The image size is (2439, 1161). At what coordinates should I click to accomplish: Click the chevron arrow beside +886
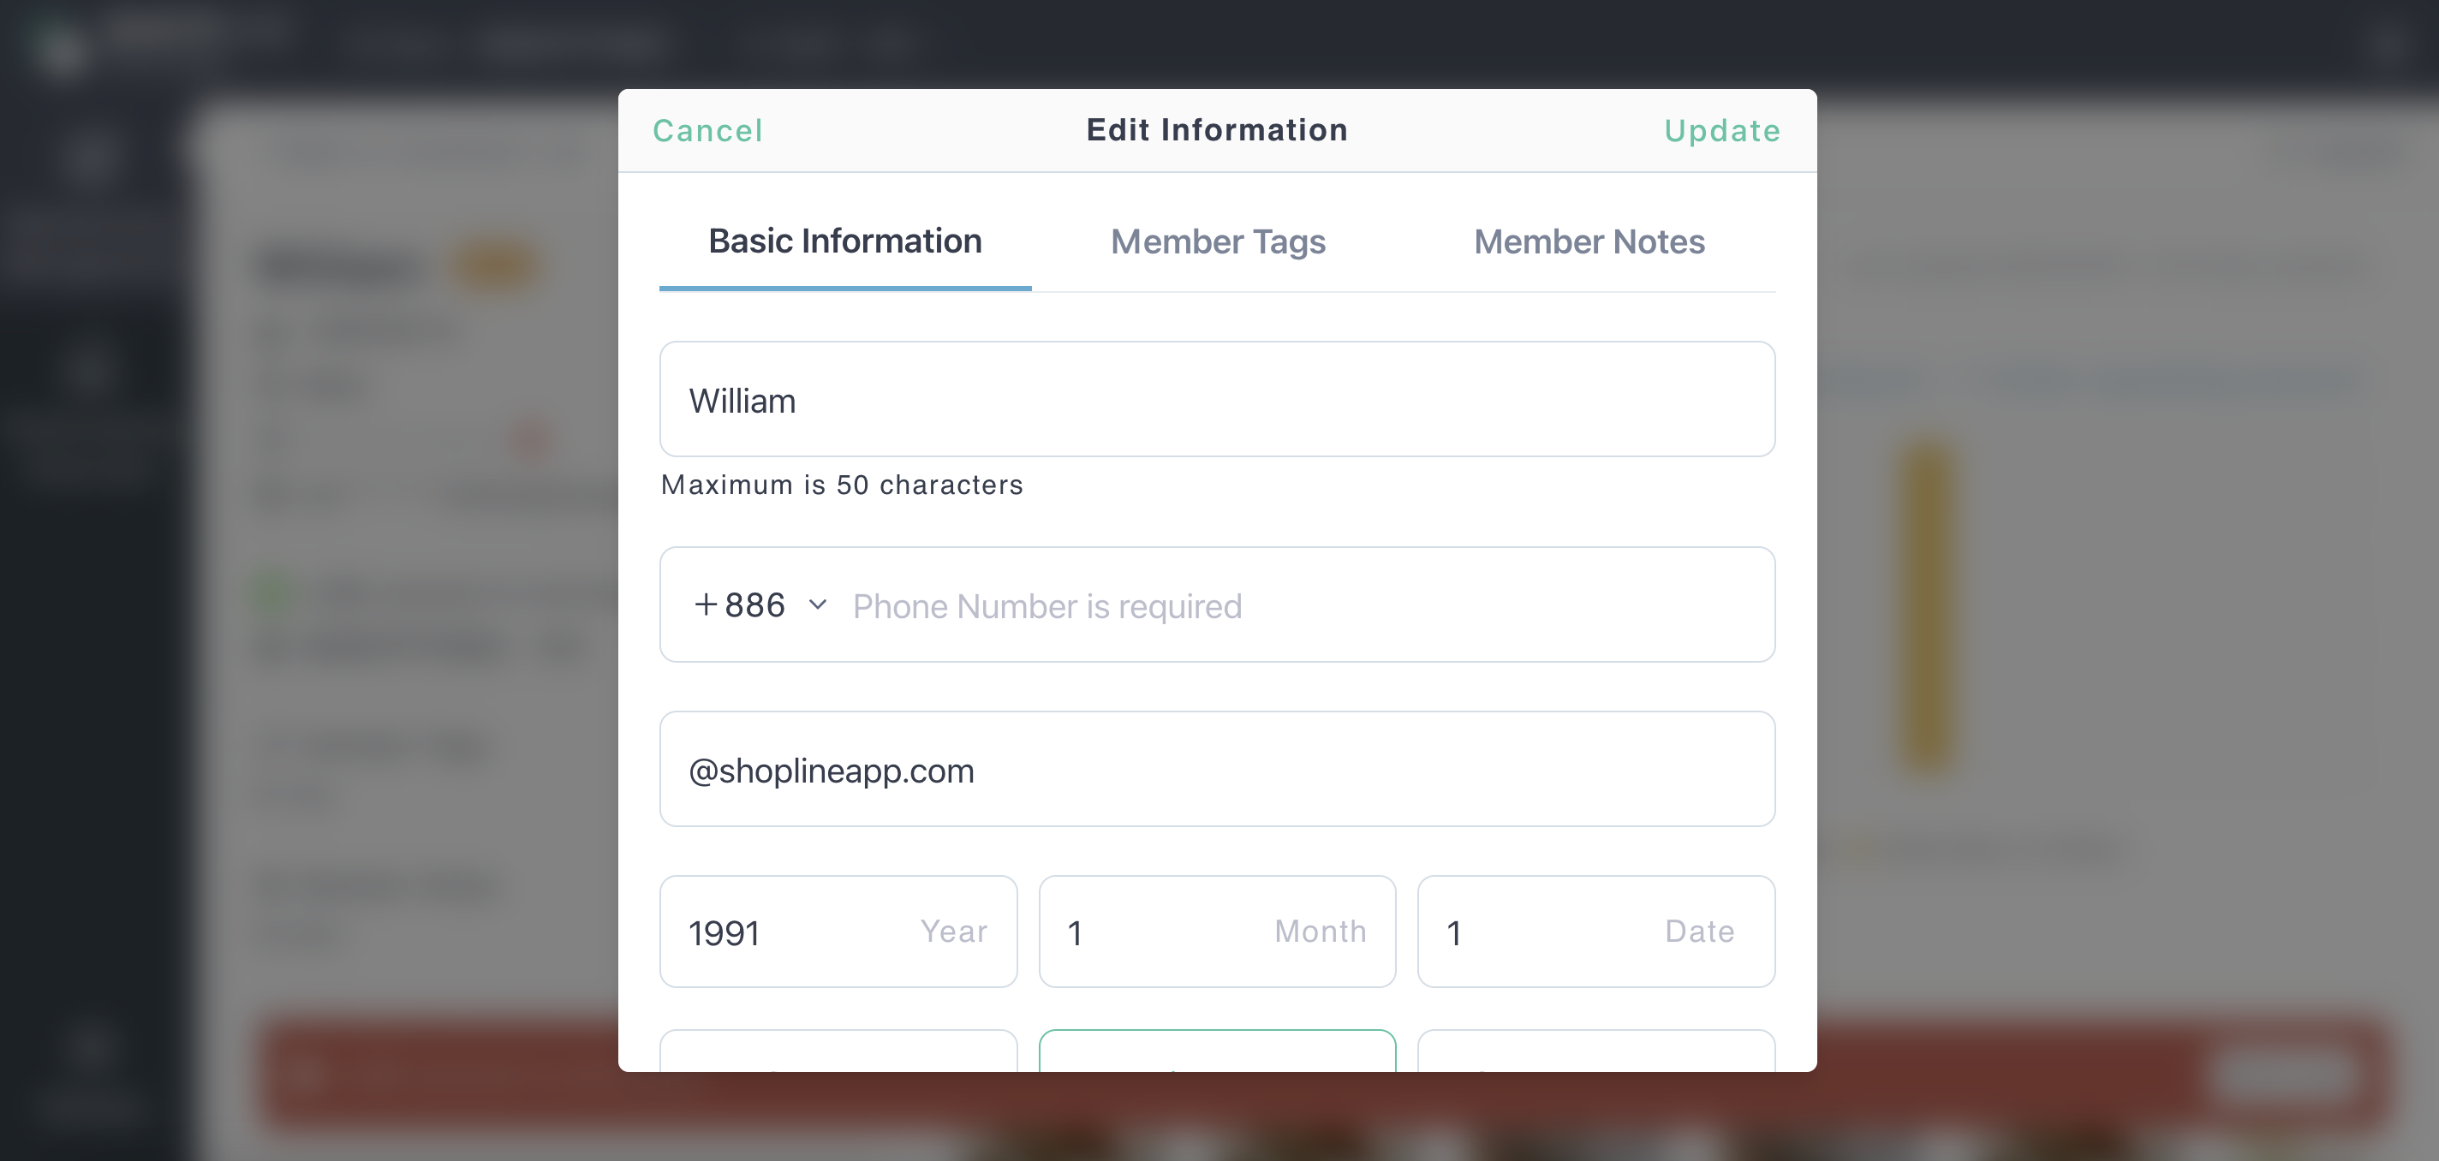coord(818,604)
